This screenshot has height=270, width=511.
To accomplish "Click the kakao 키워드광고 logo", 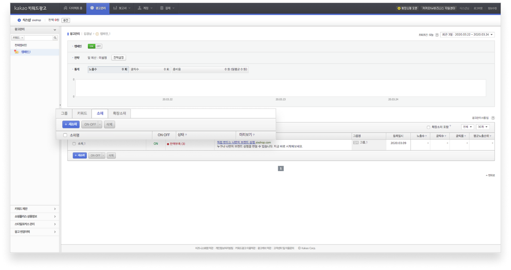I will pyautogui.click(x=30, y=8).
